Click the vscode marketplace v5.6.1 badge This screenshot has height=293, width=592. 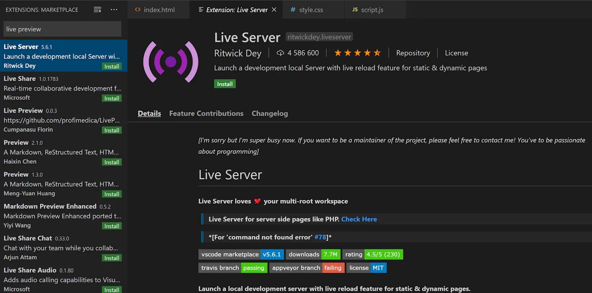241,254
